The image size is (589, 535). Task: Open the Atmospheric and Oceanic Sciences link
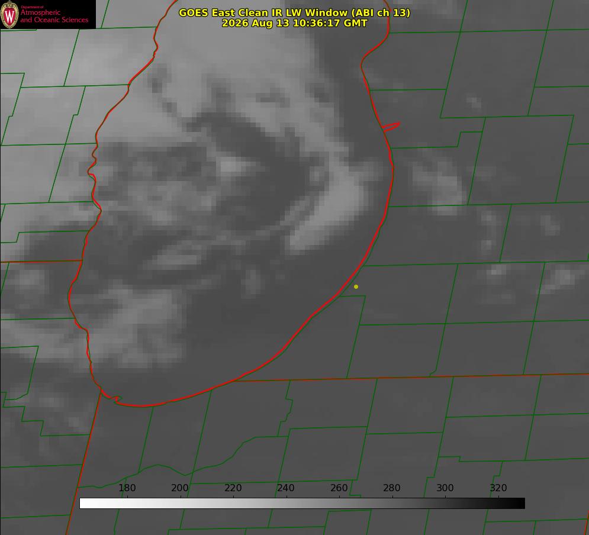point(54,16)
